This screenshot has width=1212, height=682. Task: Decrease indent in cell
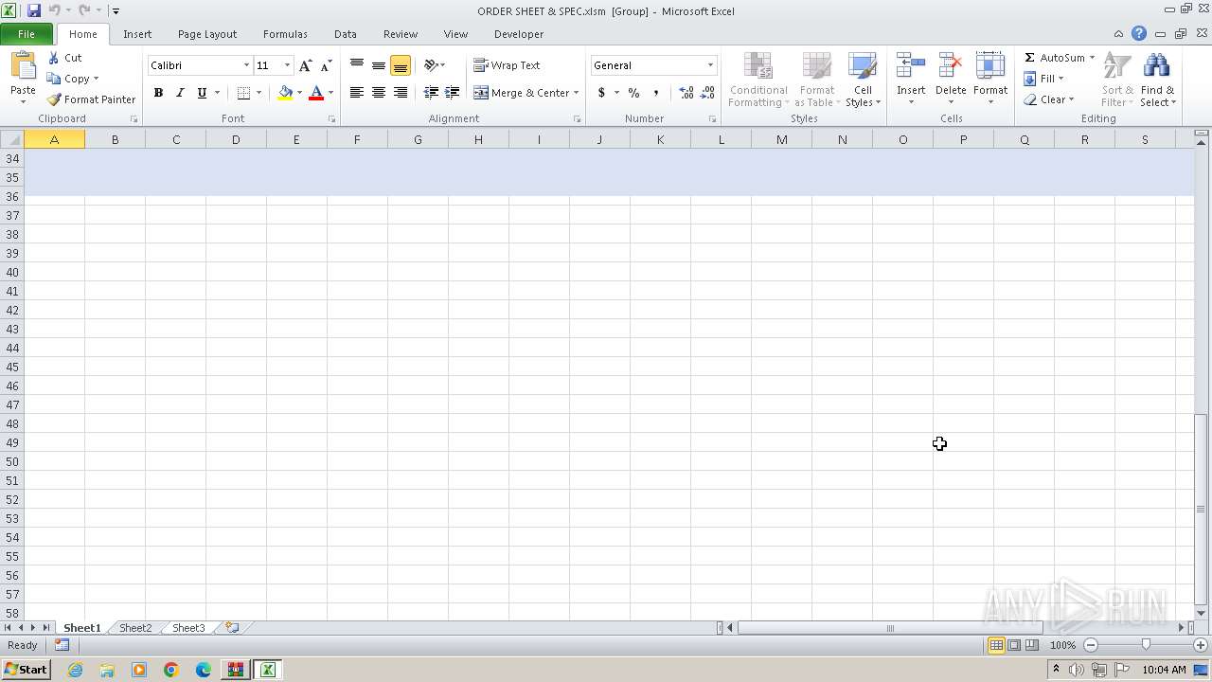(x=431, y=93)
